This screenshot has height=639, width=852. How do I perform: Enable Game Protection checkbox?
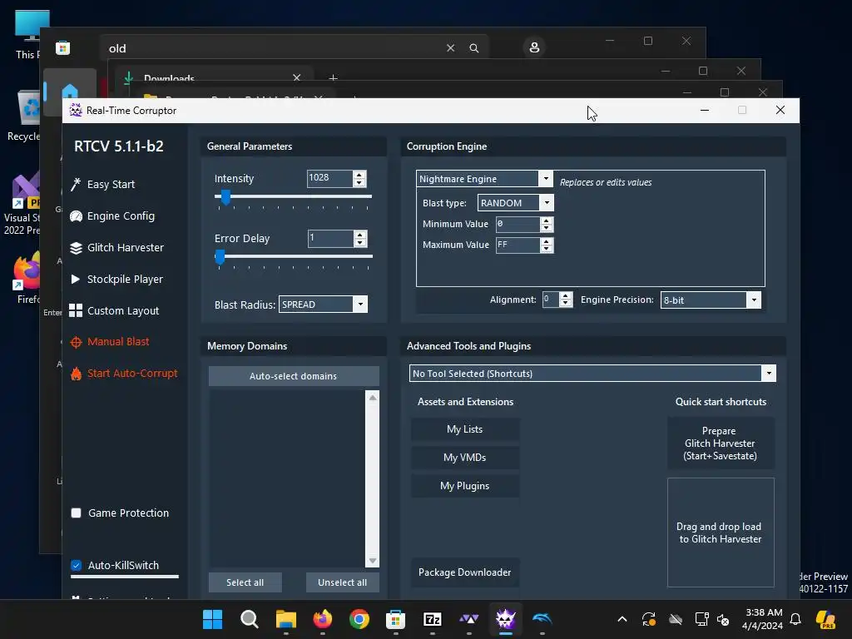[76, 513]
